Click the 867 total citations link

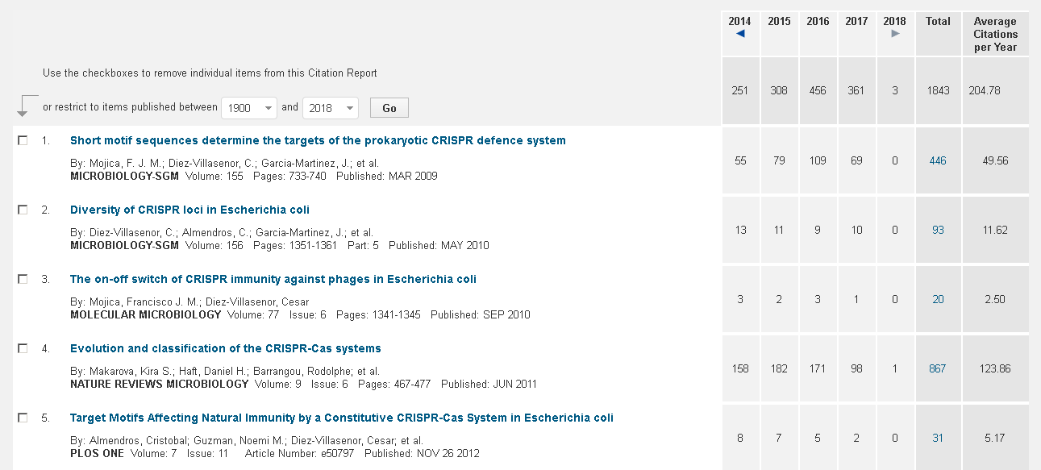pyautogui.click(x=938, y=368)
